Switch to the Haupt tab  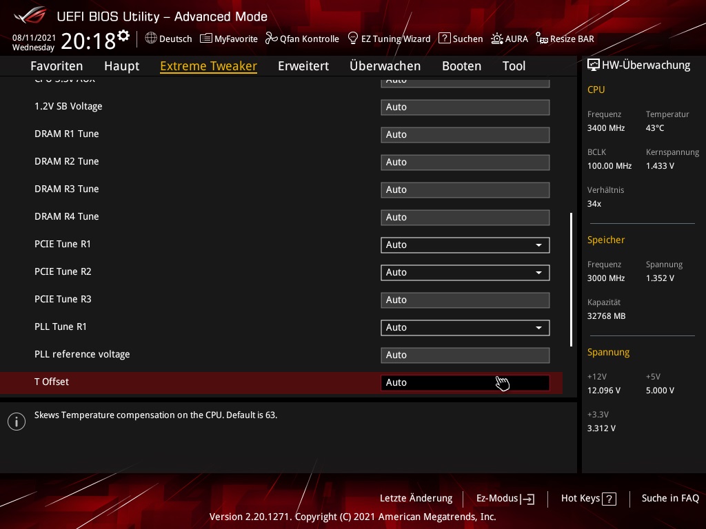[x=121, y=65]
